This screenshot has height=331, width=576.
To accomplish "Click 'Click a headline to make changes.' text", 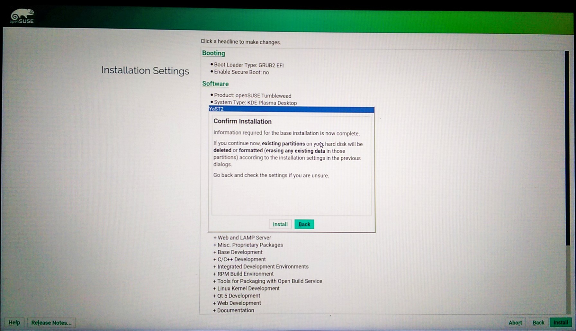I will 240,42.
